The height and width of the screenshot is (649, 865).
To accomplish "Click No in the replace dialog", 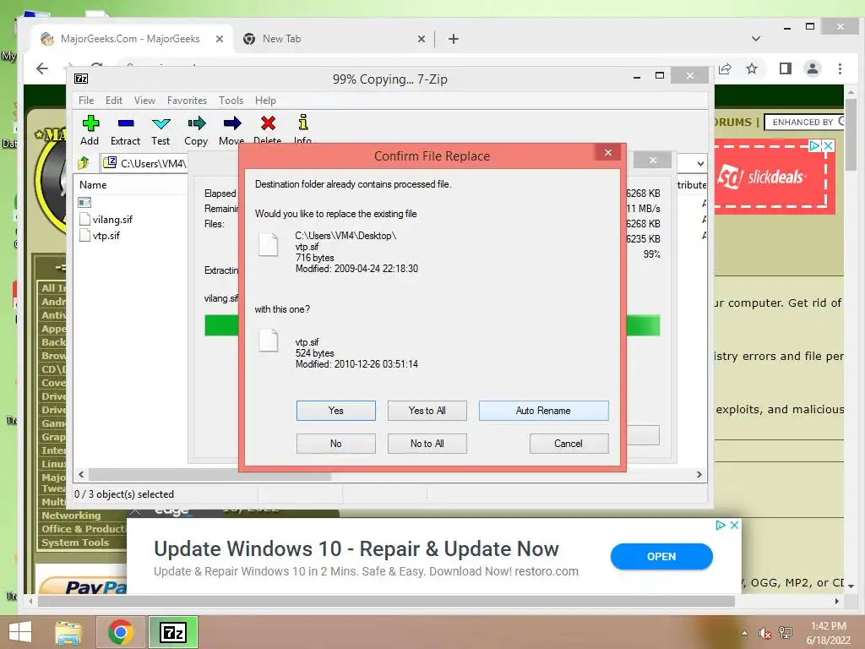I will pyautogui.click(x=336, y=444).
